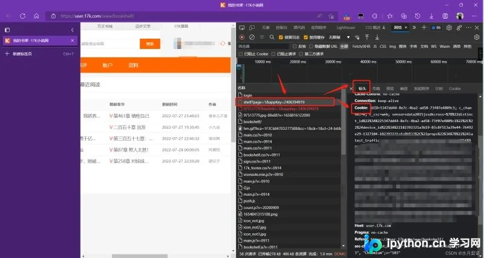Filter requests by WS type
Image resolution: width=484 pixels, height=258 pixels.
click(x=433, y=47)
